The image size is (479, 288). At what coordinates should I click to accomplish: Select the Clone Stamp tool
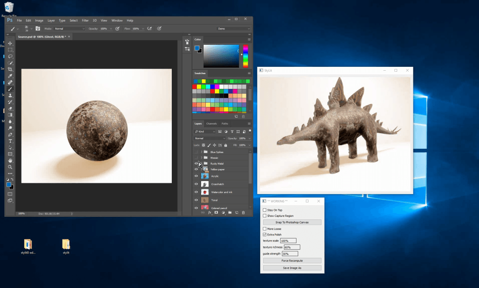coord(10,95)
